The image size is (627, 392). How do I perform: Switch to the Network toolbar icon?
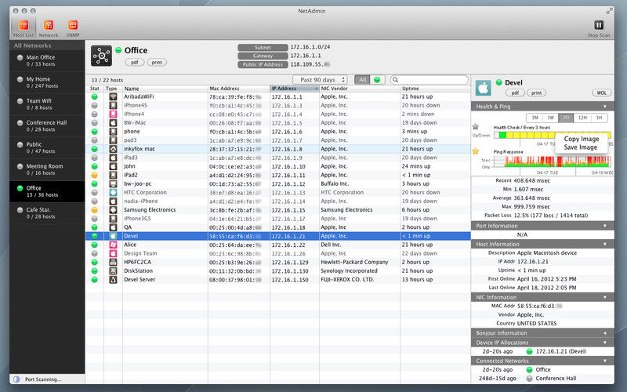[49, 26]
